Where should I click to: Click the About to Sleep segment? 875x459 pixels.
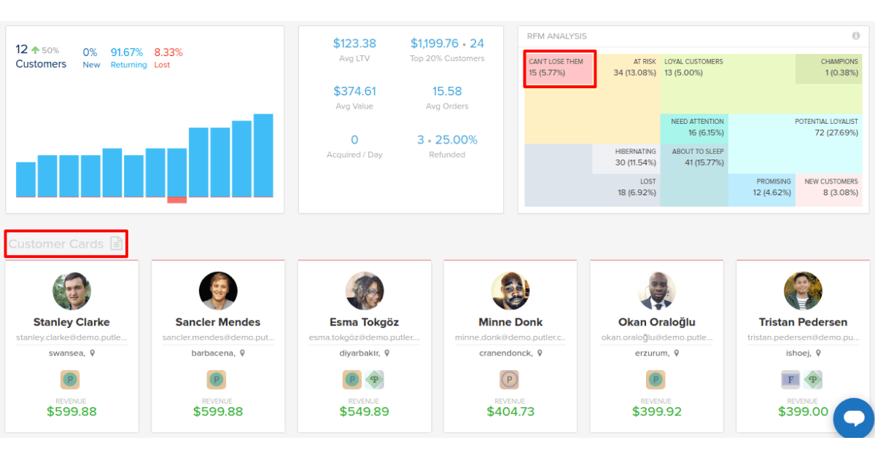[x=693, y=157]
